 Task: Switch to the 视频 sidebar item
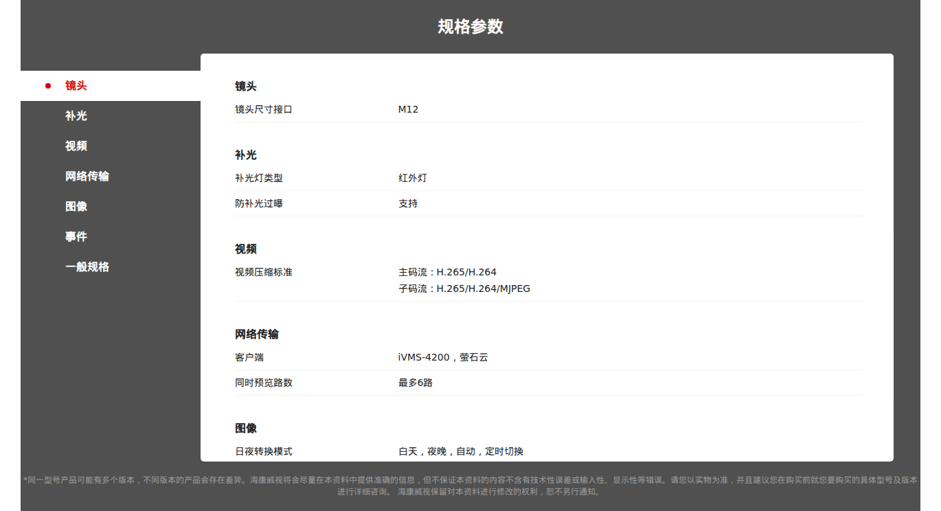(x=76, y=146)
